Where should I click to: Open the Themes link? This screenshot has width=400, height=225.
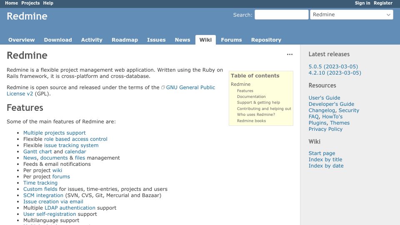tap(340, 123)
